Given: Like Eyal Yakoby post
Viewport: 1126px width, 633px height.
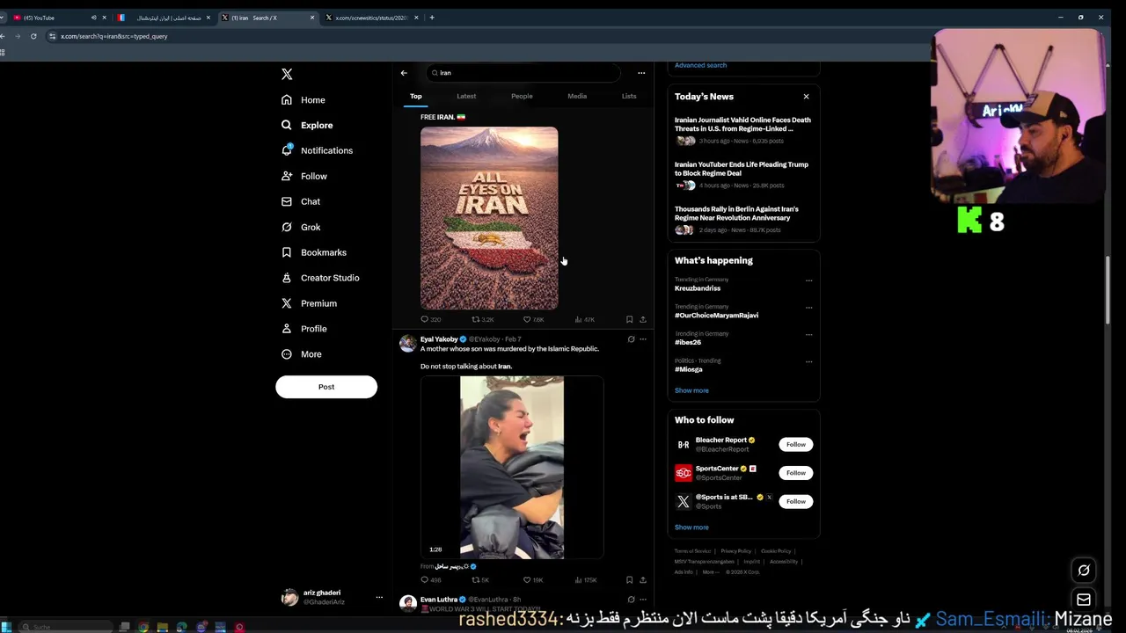Looking at the screenshot, I should [x=533, y=580].
